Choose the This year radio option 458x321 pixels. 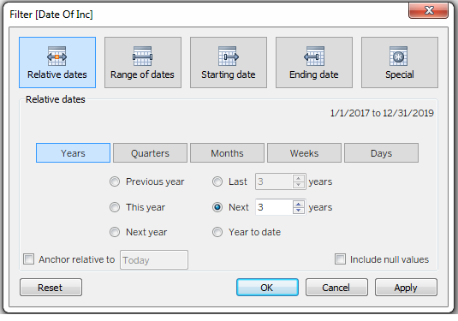115,207
